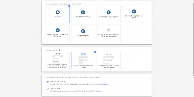Click the Quảng bá ứng dụng label
The image size is (194, 97).
pyautogui.click(x=83, y=36)
